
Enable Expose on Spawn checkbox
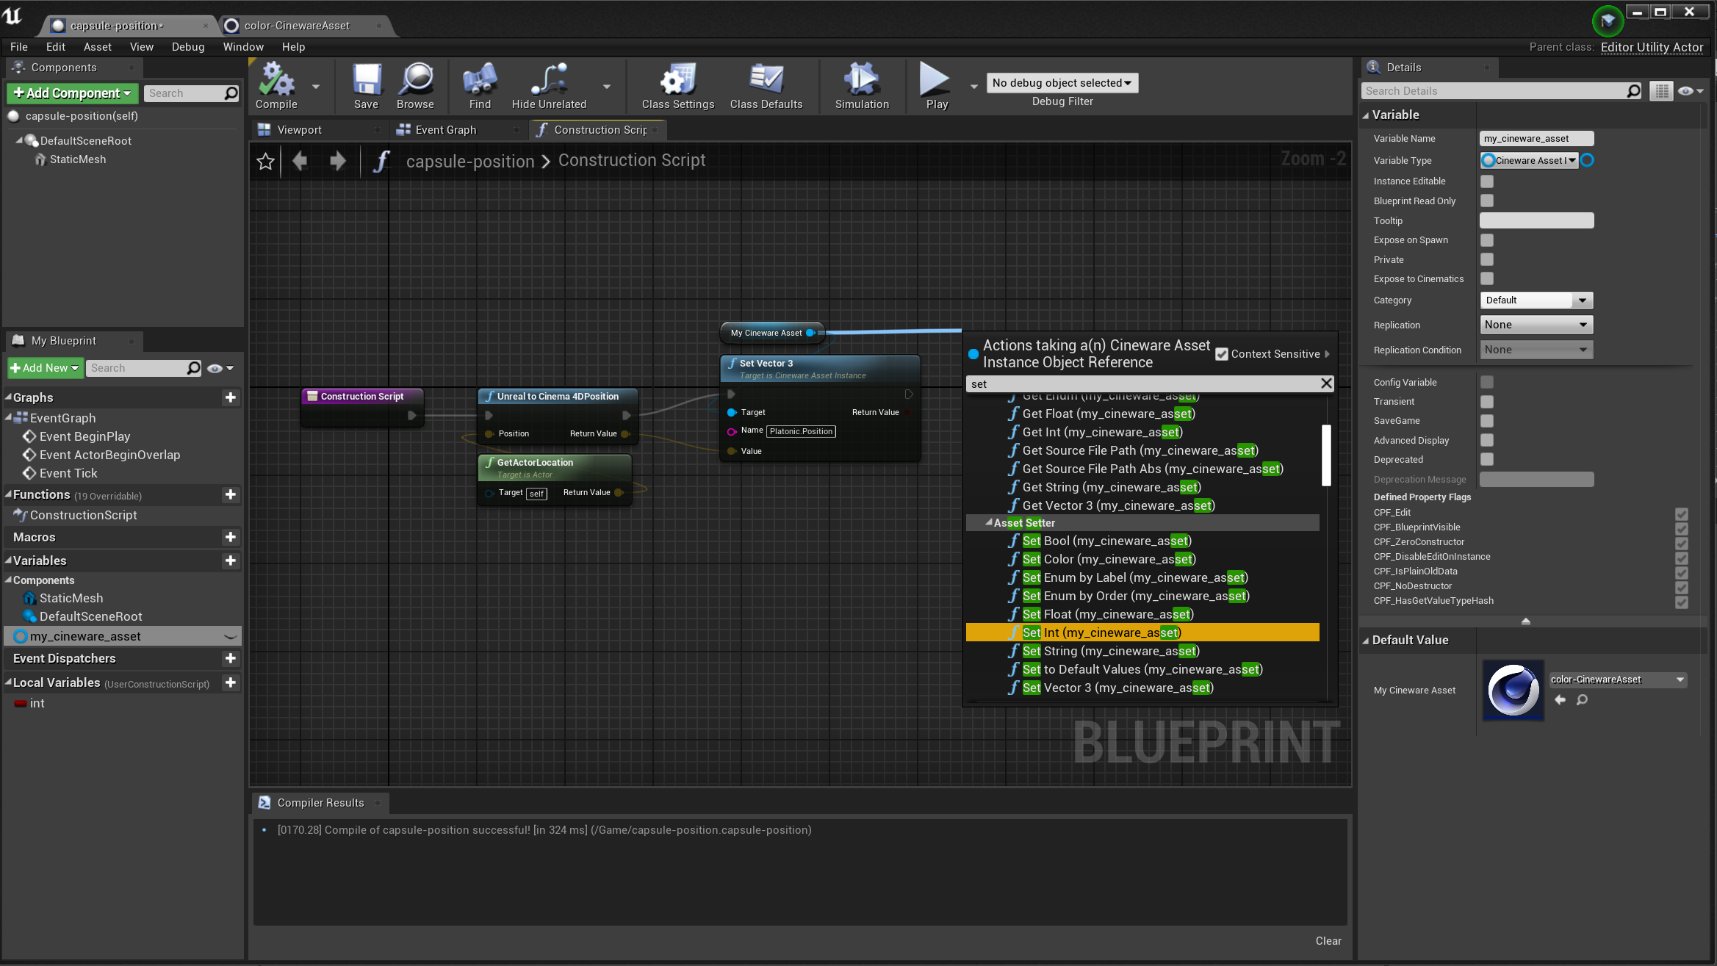tap(1487, 240)
